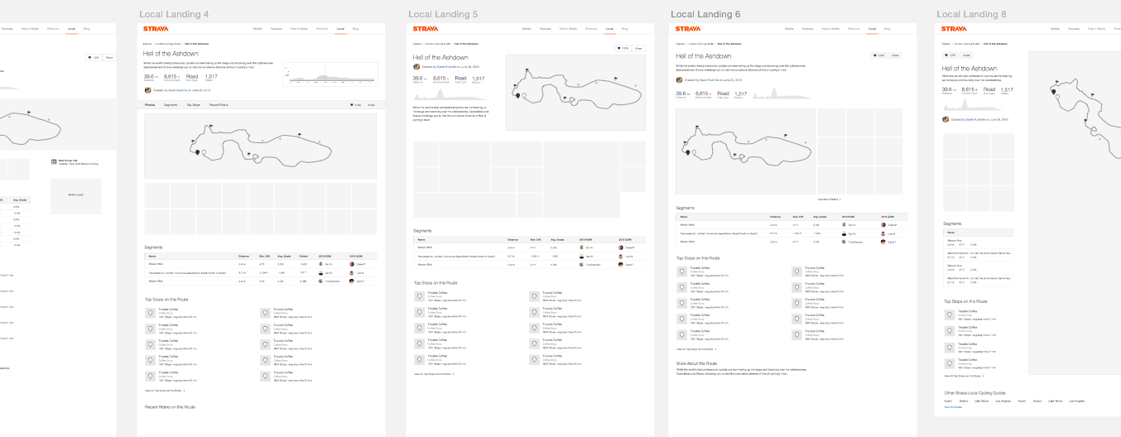Open Recent Riders tab in Local Landing 4
This screenshot has width=1121, height=437.
click(219, 105)
